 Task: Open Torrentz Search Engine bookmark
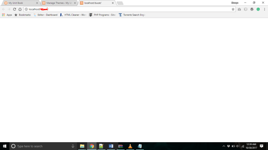pos(132,15)
